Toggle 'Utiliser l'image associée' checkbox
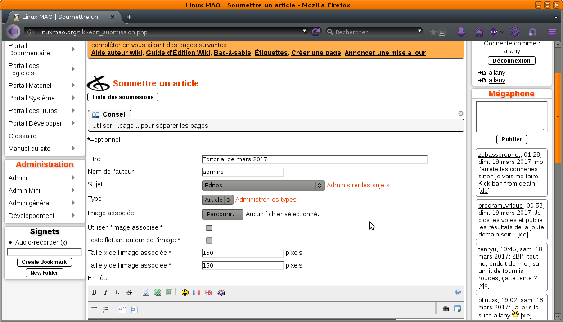 coord(209,228)
